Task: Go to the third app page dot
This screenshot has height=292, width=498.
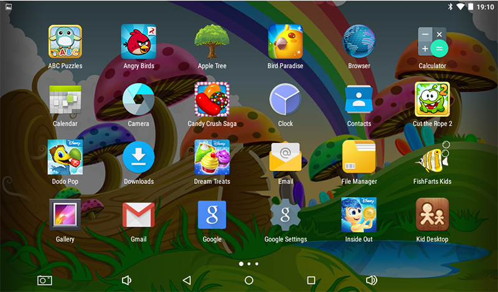Action: [256, 264]
